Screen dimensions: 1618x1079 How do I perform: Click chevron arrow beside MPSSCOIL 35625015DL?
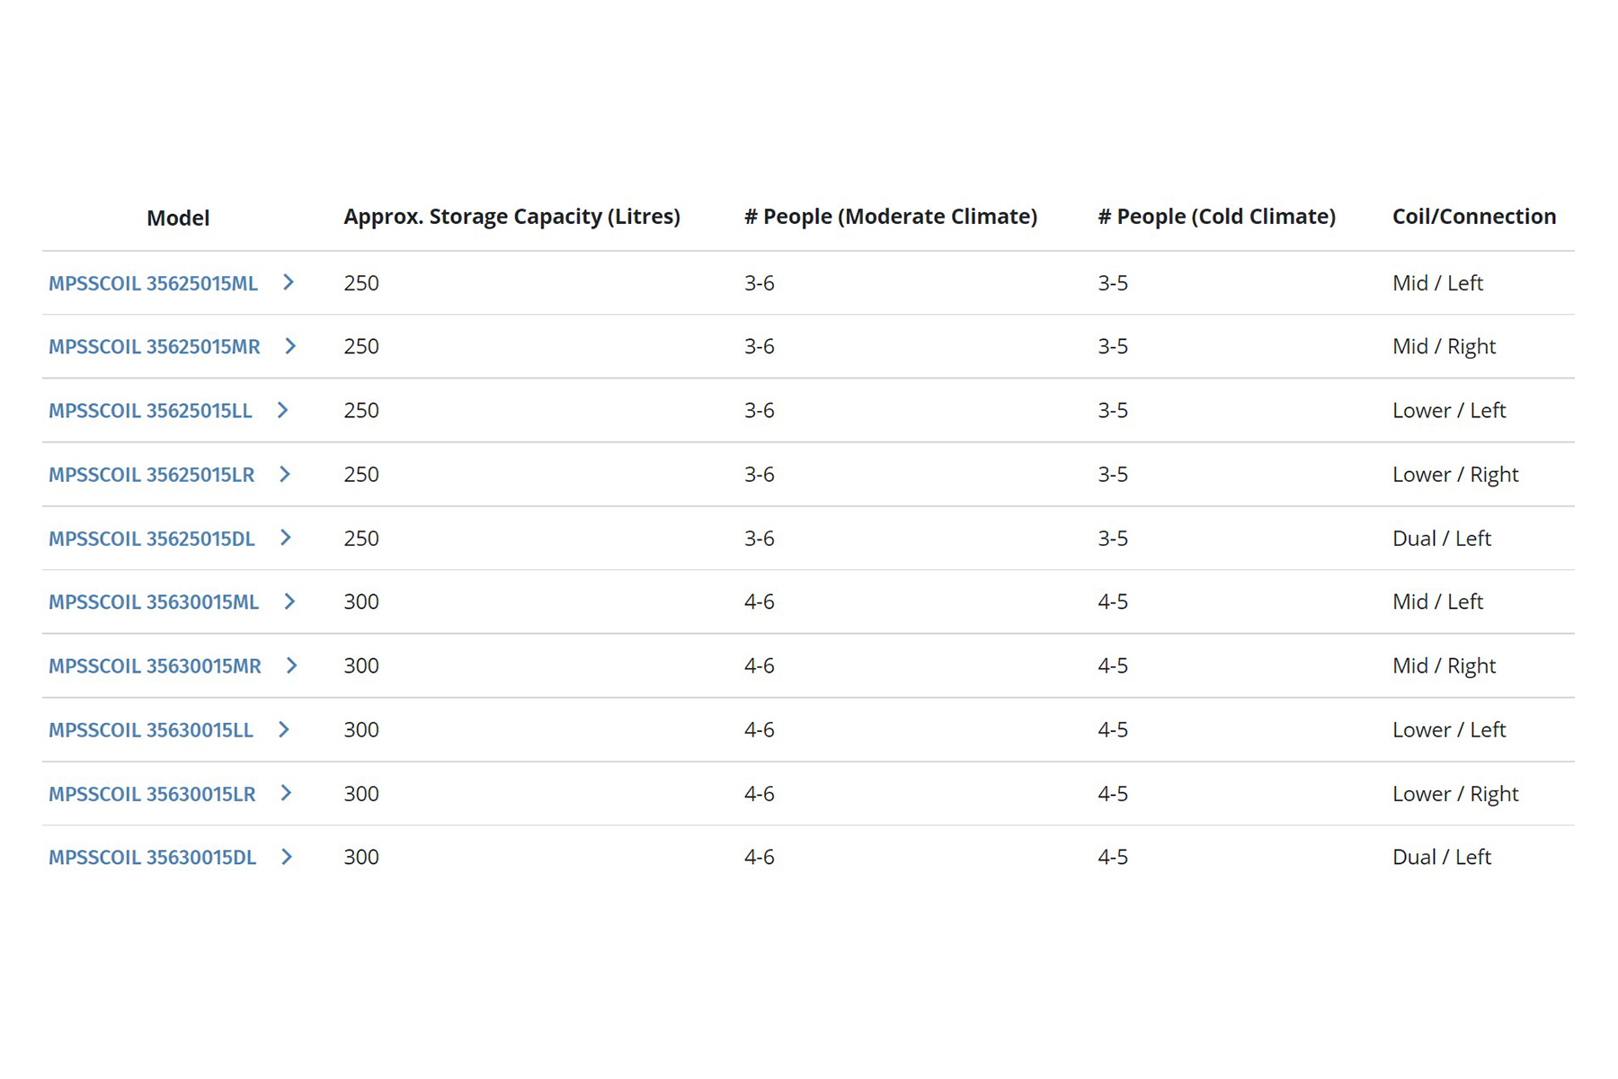click(x=286, y=538)
